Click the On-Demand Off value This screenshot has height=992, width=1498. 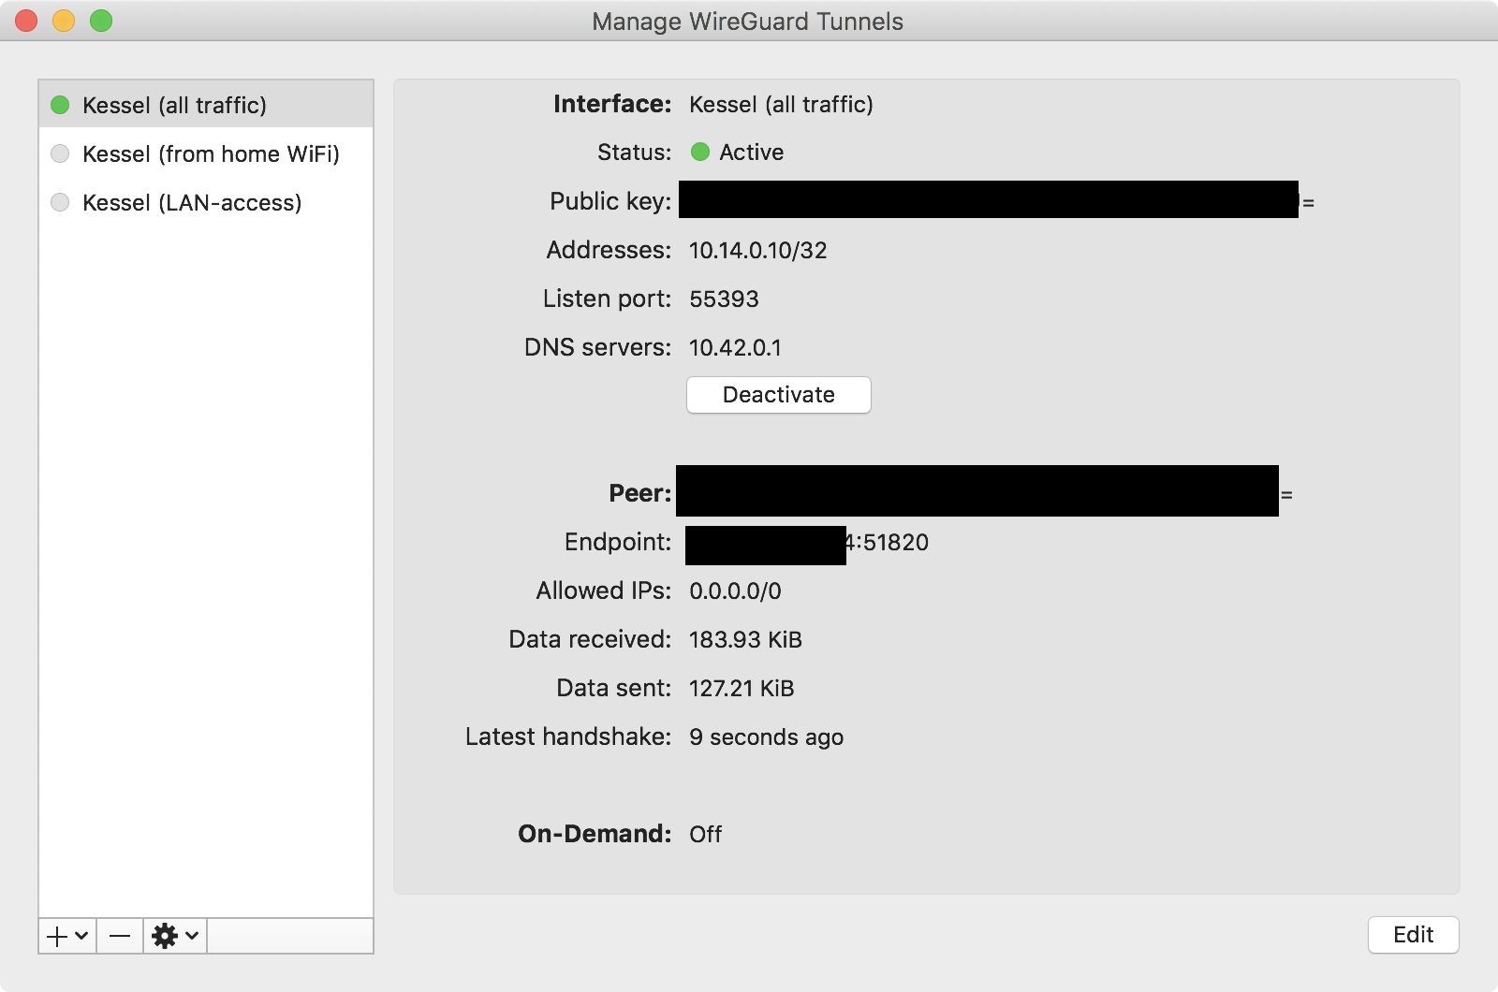click(706, 835)
